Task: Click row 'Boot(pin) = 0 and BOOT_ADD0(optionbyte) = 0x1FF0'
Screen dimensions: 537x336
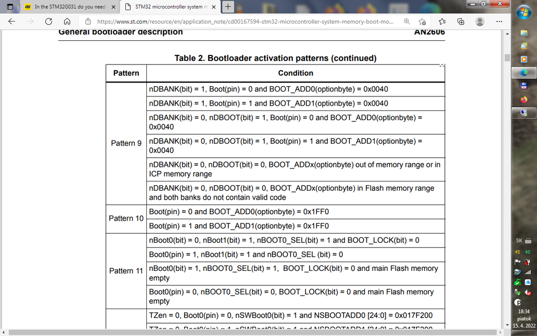Action: [295, 212]
